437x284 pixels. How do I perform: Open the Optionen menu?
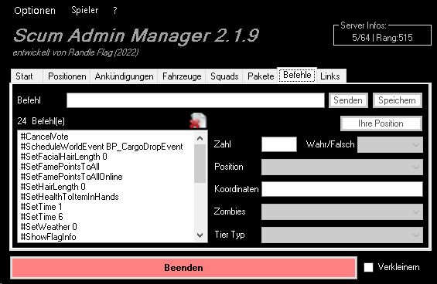click(35, 11)
